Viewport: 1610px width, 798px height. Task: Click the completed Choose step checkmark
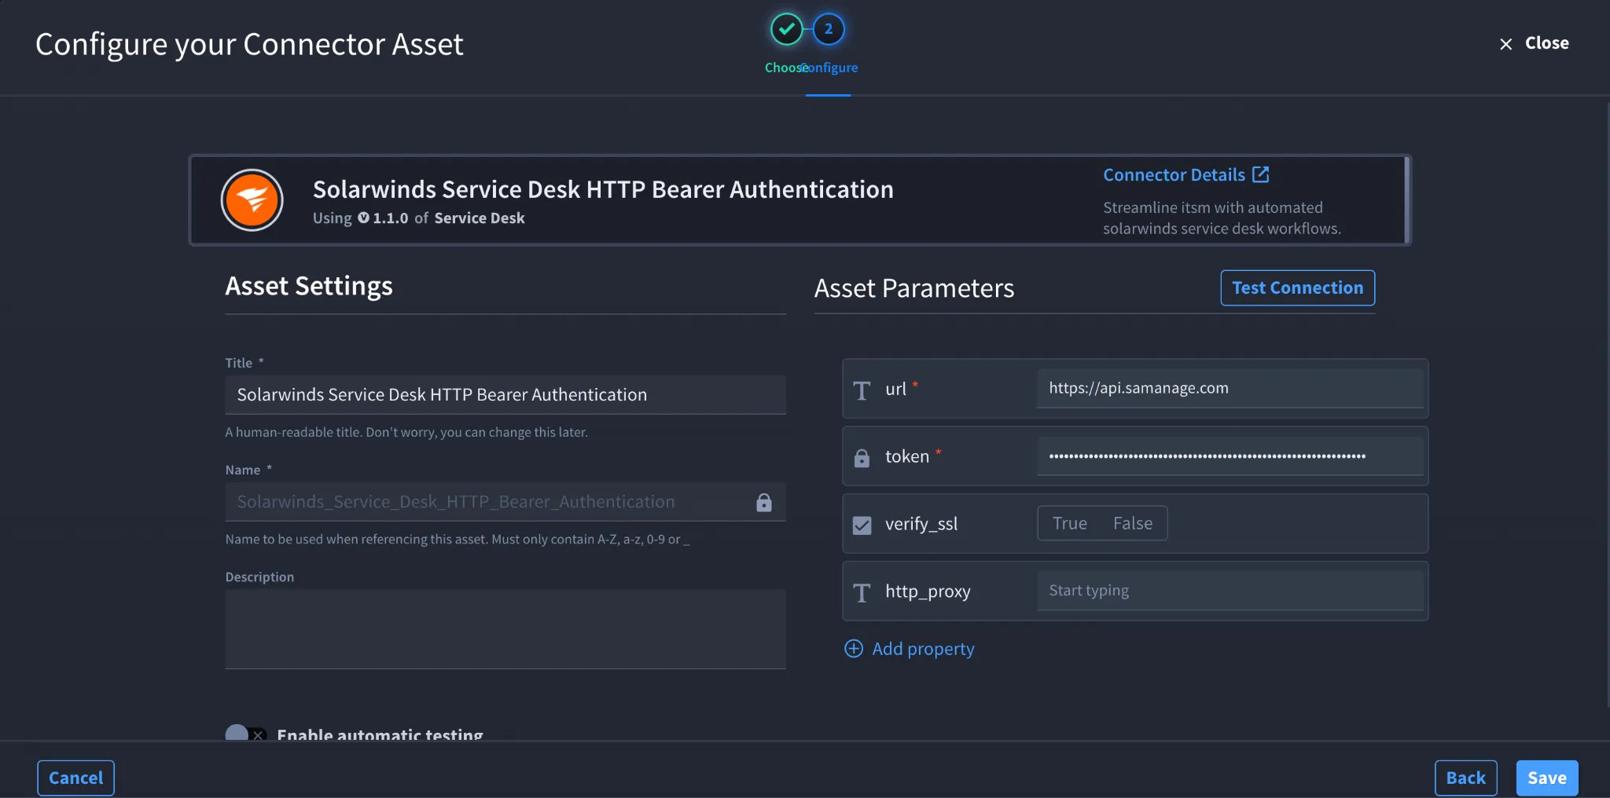click(x=786, y=29)
